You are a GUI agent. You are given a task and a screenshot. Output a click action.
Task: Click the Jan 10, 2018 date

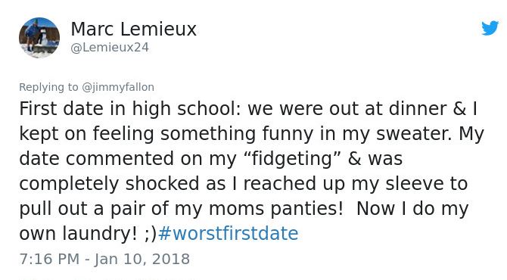tap(142, 259)
